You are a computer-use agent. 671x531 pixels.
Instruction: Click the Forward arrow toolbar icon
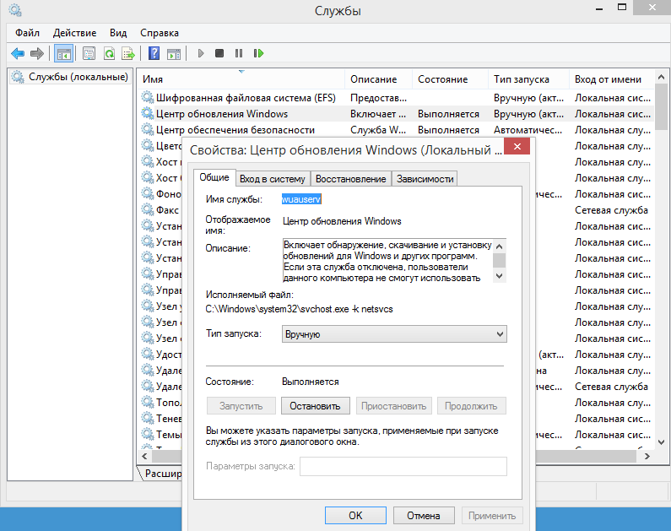37,53
